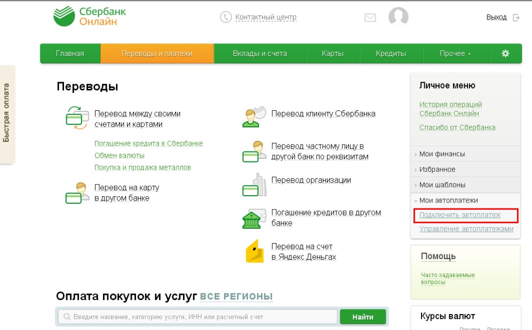Click the service name search input field
Screen dimensions: 532x330
[198, 317]
